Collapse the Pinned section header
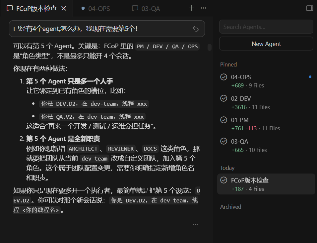Viewport: 317px width, 243px height. (x=228, y=64)
